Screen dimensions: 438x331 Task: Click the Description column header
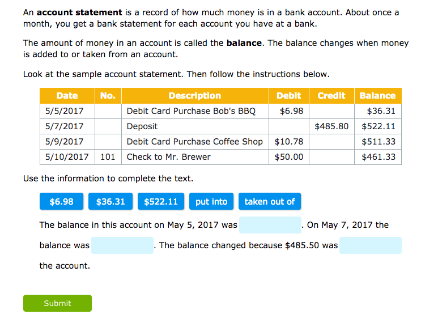pos(195,96)
